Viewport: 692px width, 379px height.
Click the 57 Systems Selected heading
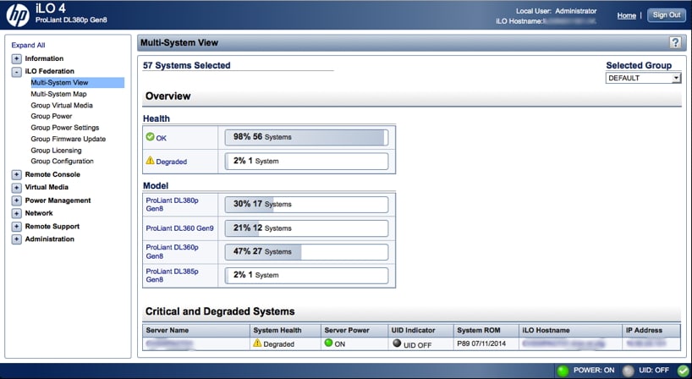point(187,65)
